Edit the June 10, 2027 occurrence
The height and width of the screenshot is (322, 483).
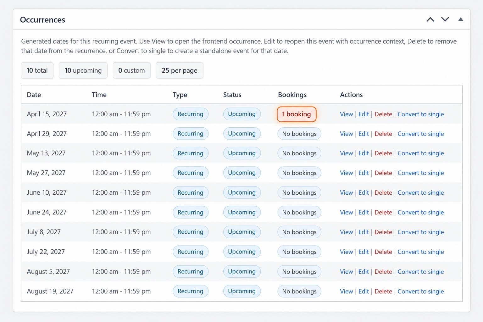[364, 193]
